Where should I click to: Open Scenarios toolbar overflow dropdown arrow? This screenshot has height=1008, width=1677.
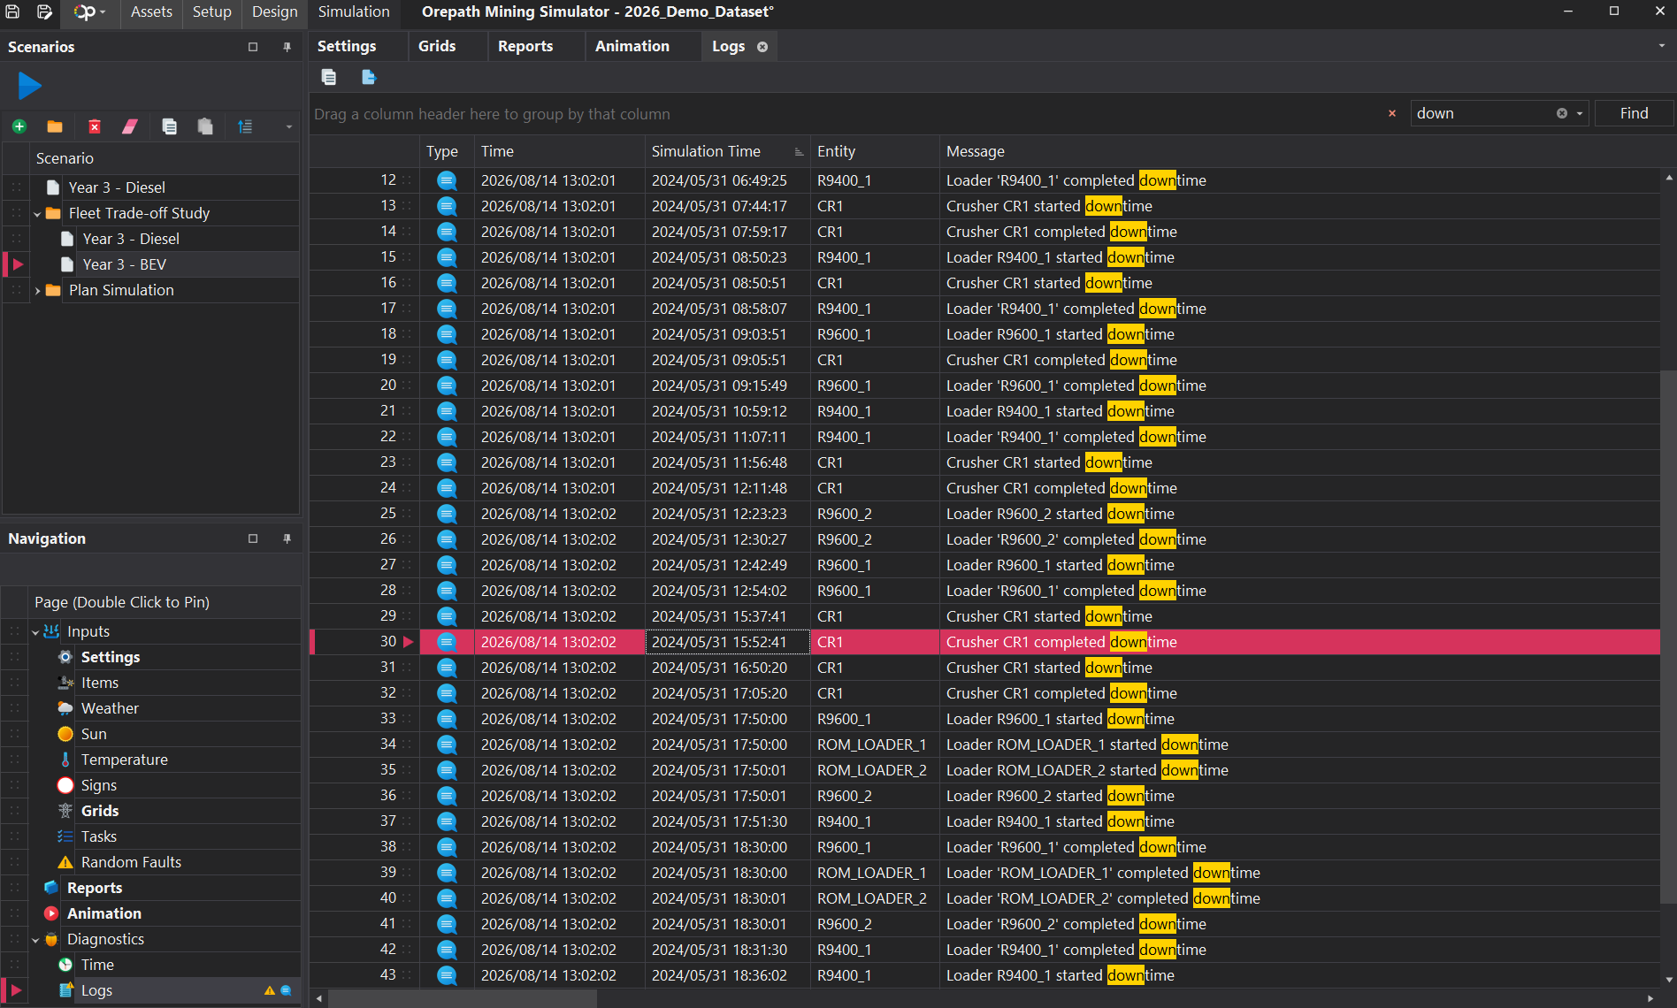(288, 127)
